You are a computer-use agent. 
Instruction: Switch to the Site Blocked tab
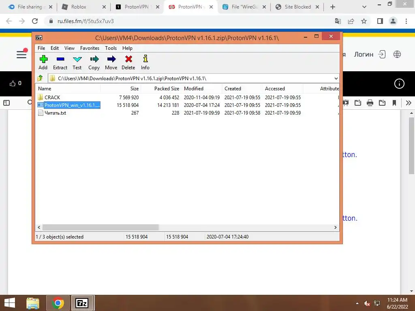(297, 7)
